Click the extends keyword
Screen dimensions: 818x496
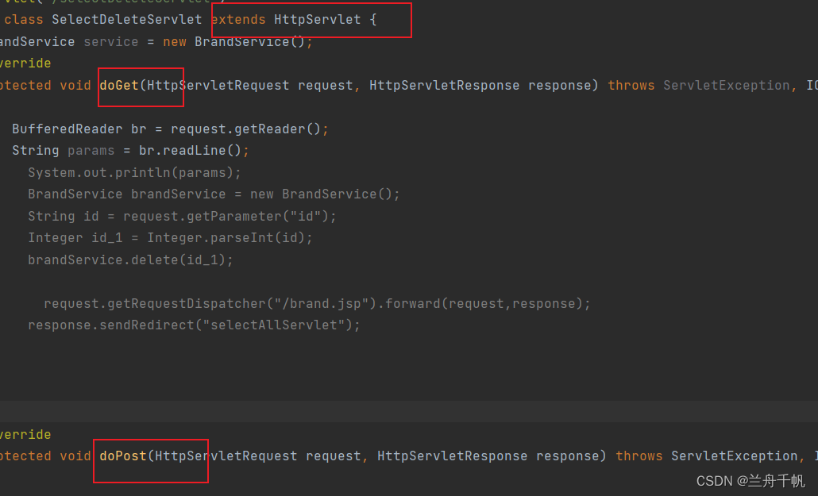tap(238, 20)
